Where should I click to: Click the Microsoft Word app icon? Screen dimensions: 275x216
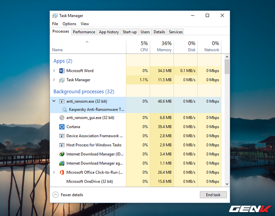point(62,71)
